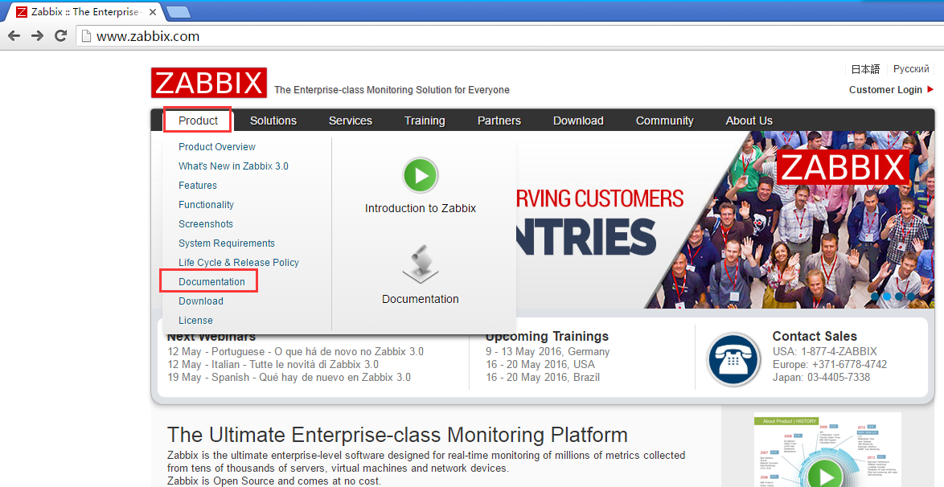Click the Contact Sales heading

[815, 337]
